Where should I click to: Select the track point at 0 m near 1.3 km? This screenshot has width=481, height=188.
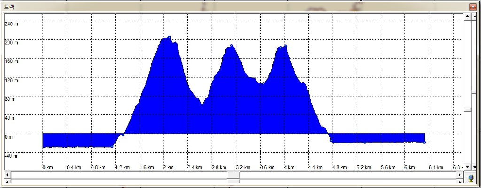point(123,135)
